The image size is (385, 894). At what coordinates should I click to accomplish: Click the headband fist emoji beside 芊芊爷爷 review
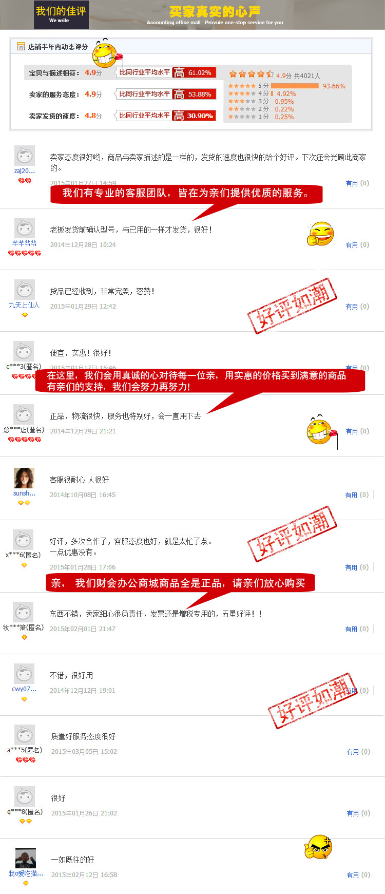click(320, 234)
